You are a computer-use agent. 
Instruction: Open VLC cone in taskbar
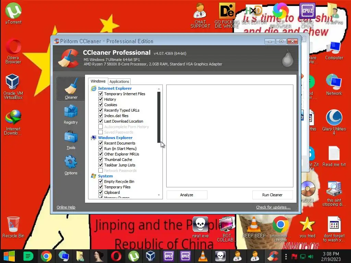click(x=203, y=256)
